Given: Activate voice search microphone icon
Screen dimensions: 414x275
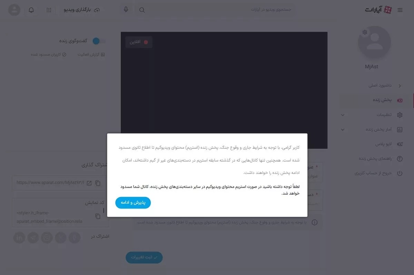Looking at the screenshot, I should tap(126, 10).
